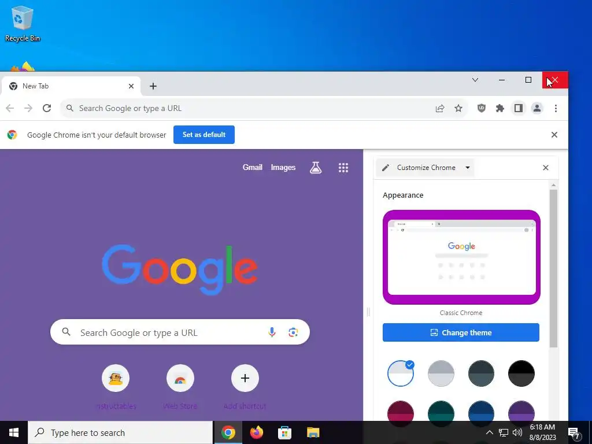Viewport: 592px width, 444px height.
Task: Toggle the side panel icon
Action: (519, 108)
